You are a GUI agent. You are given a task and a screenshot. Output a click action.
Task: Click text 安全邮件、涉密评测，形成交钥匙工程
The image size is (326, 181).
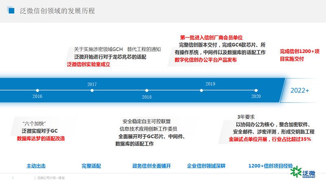[x=273, y=132]
